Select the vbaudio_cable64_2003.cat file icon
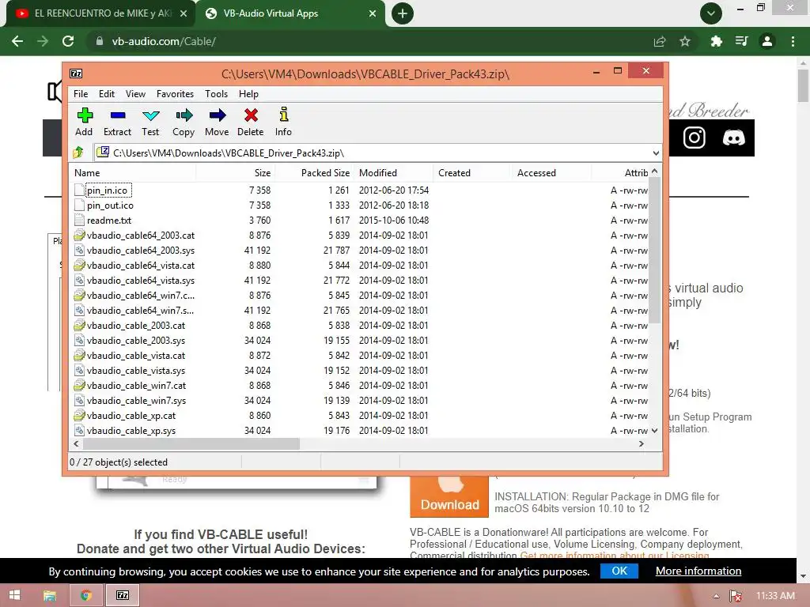The image size is (810, 607). pyautogui.click(x=79, y=236)
